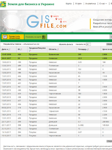The height and width of the screenshot is (150, 112).
Task: Click ID 488 cell
Action: click(x=19, y=69)
